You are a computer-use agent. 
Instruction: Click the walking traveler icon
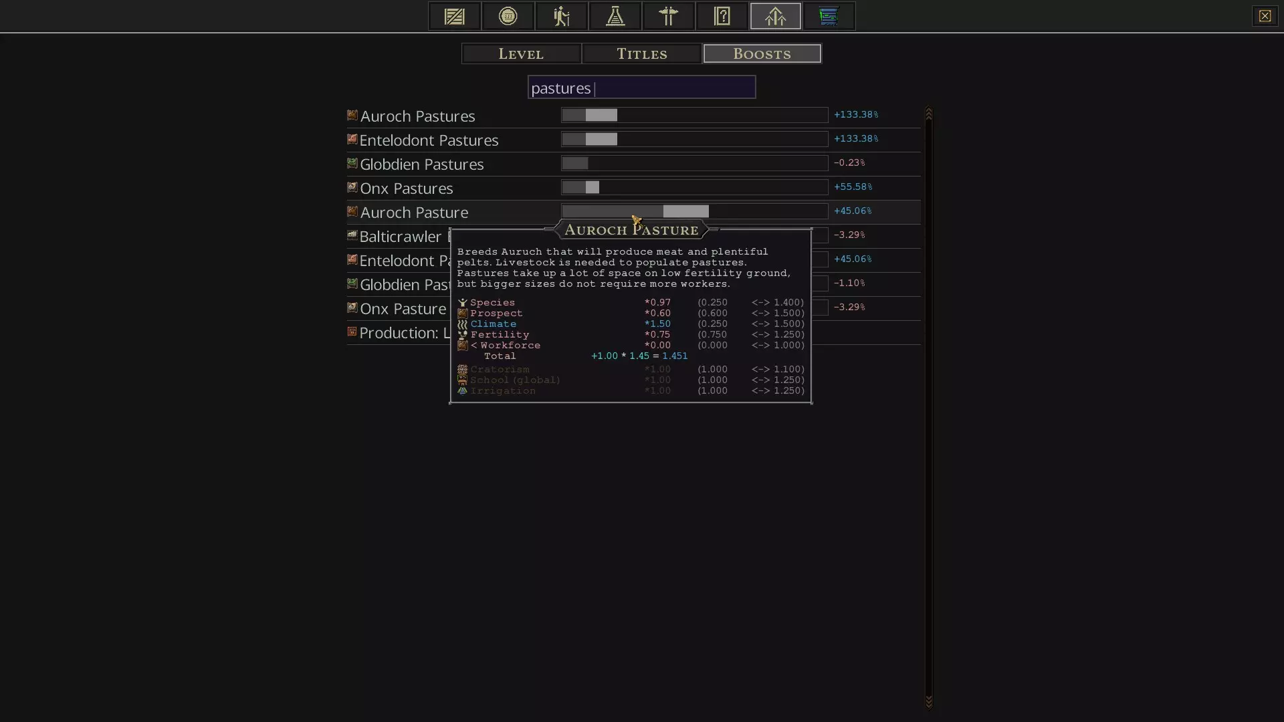(561, 16)
